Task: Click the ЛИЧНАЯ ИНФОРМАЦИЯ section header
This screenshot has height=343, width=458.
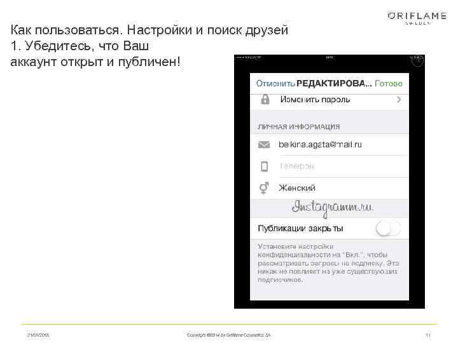Action: (x=298, y=127)
